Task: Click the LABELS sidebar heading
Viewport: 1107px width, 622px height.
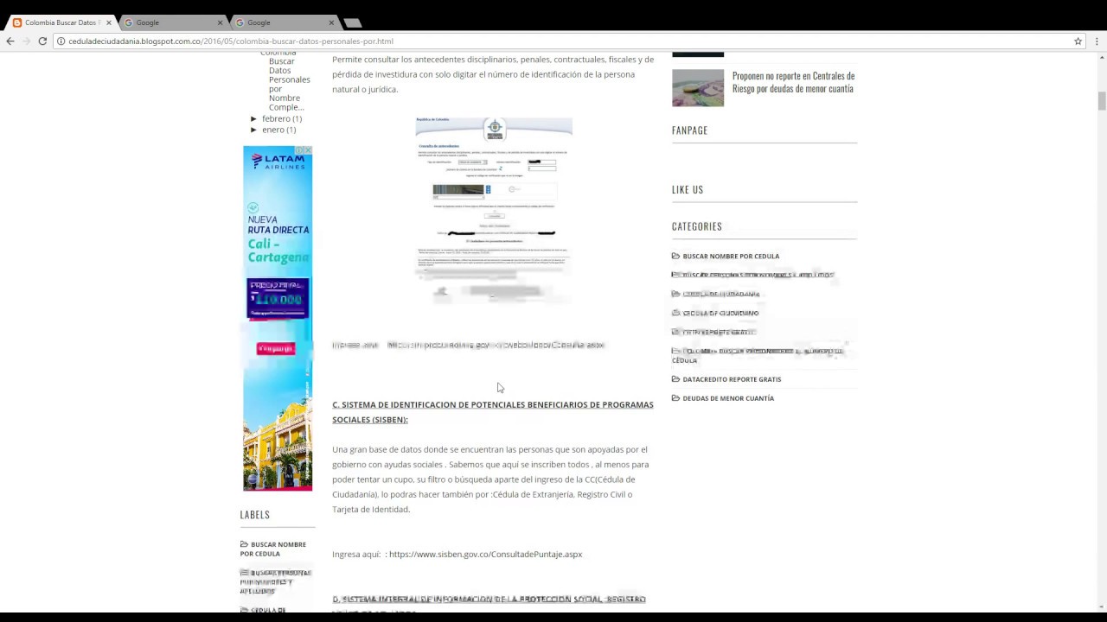Action: click(x=255, y=514)
